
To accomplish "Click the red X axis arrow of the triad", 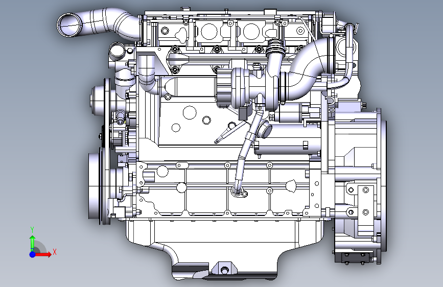I will [x=43, y=254].
